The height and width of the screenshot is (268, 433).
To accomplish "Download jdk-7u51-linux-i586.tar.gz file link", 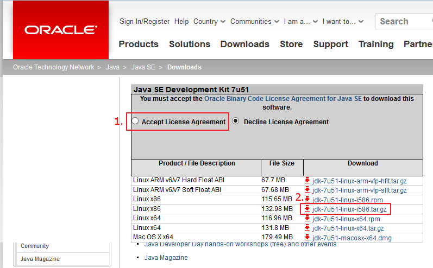I will click(x=349, y=209).
